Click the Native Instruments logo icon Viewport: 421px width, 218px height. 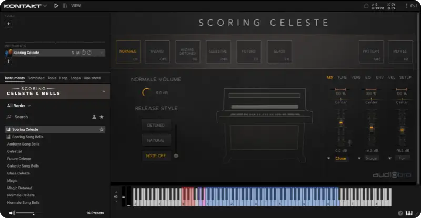pyautogui.click(x=413, y=6)
